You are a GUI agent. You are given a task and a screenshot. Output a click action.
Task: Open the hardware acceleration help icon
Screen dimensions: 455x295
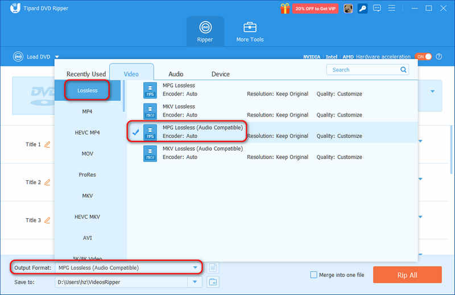tap(439, 57)
